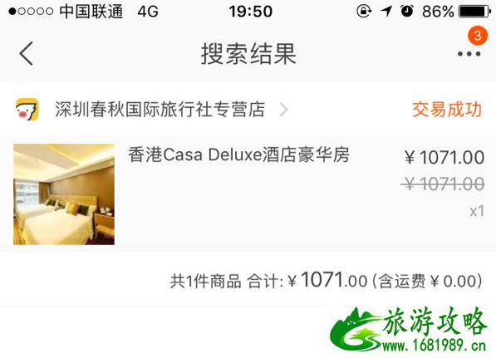Tap the strikethrough original price ¥1071.00
Viewport: 496px width, 358px height.
(443, 184)
